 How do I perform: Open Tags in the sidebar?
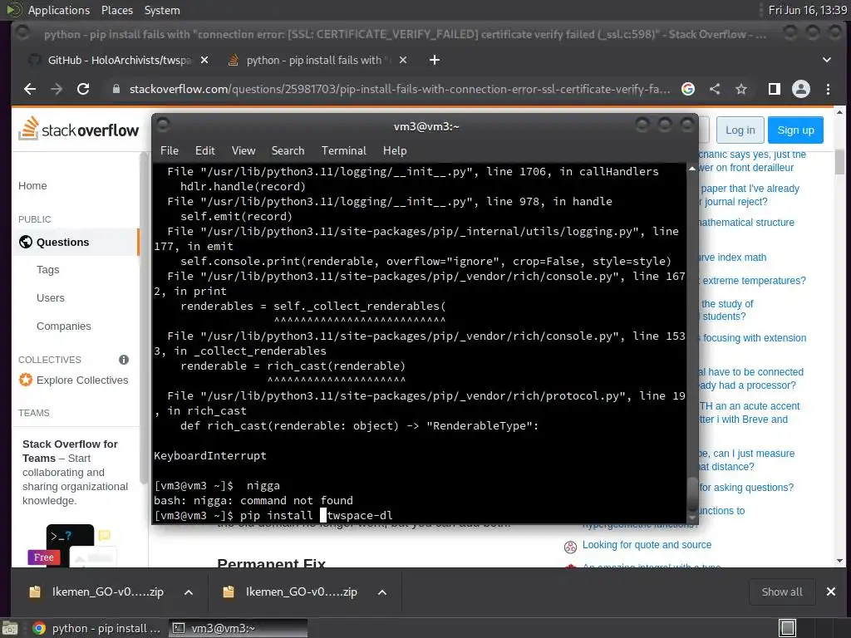[x=47, y=270]
